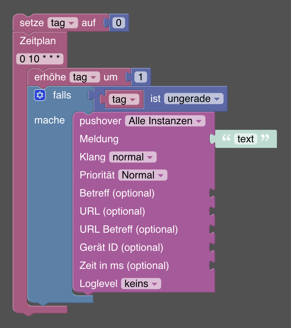
Task: Open the Klang normal dropdown
Action: tap(133, 157)
